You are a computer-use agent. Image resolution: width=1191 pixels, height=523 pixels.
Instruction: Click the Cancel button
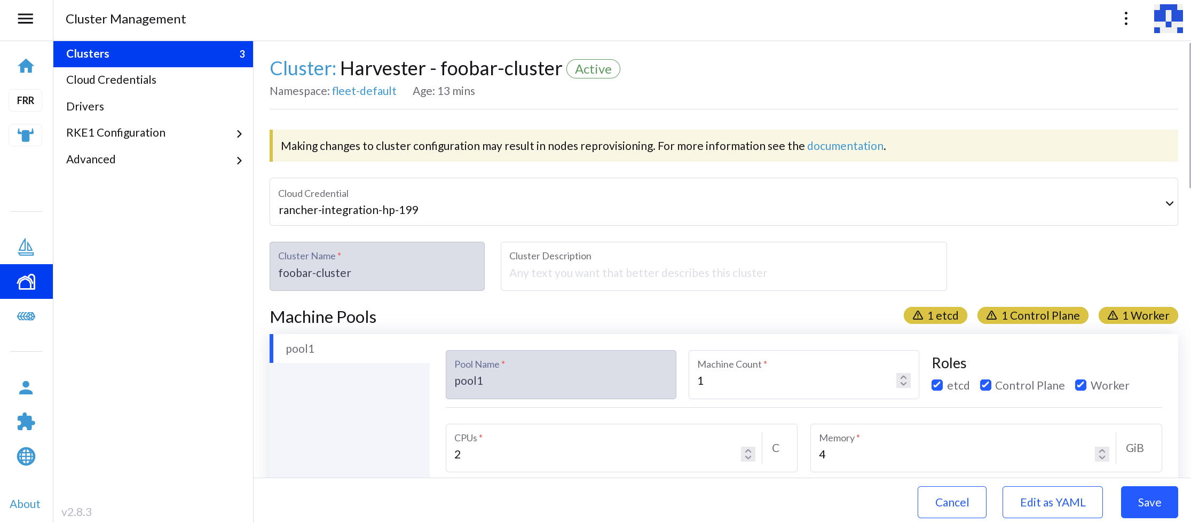[952, 502]
